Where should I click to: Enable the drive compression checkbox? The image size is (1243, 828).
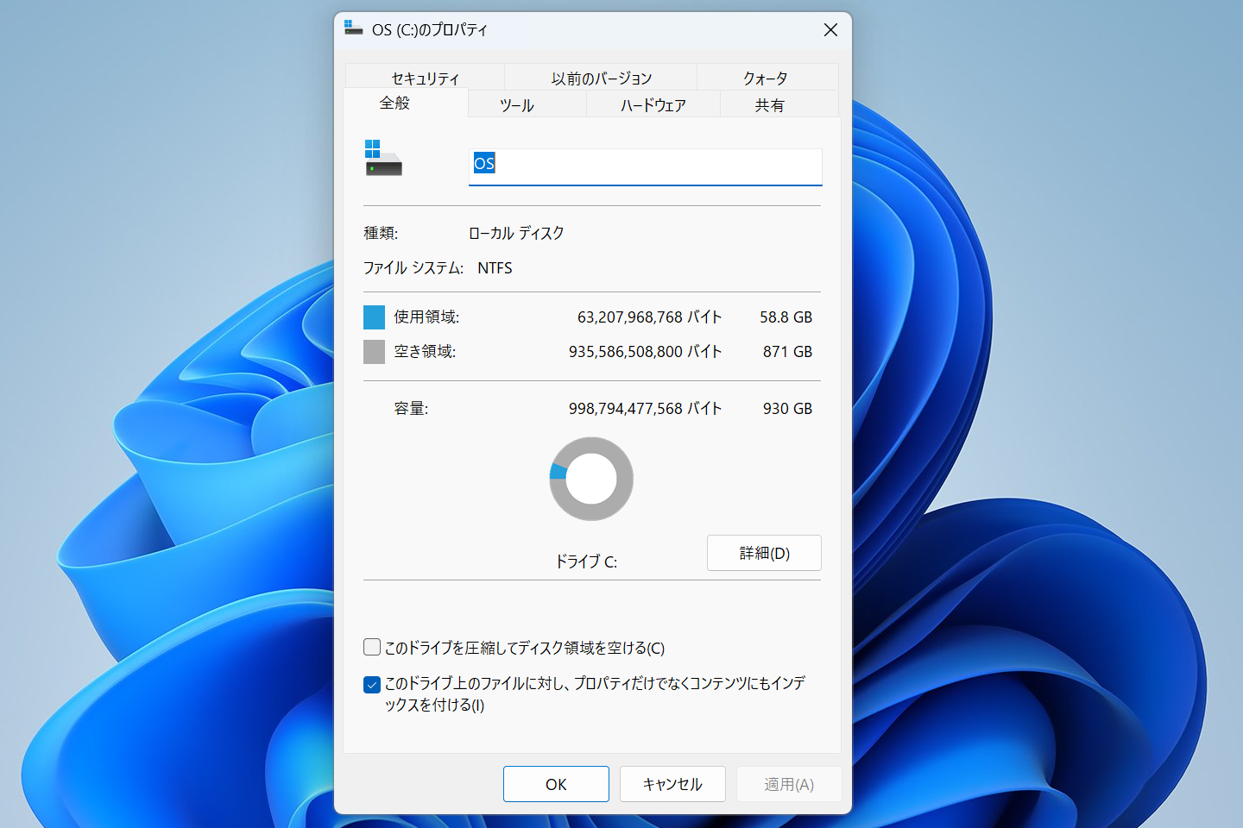pyautogui.click(x=371, y=646)
